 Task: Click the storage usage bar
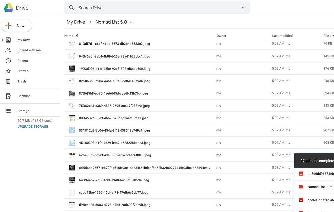[x=39, y=116]
